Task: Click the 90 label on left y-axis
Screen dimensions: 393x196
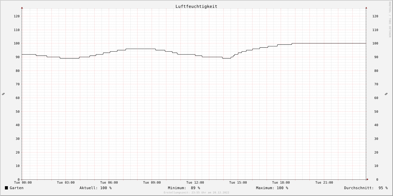Action: (x=18, y=57)
